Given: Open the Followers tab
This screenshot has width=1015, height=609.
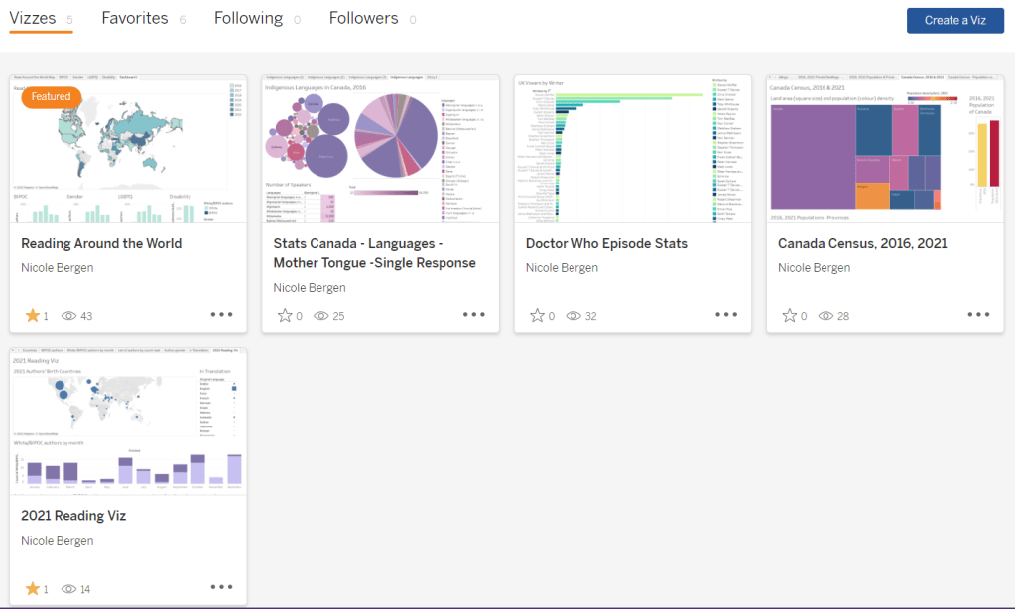Looking at the screenshot, I should coord(364,19).
